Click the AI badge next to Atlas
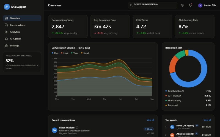Screen dimensions: 220x137 tap(196, 134)
